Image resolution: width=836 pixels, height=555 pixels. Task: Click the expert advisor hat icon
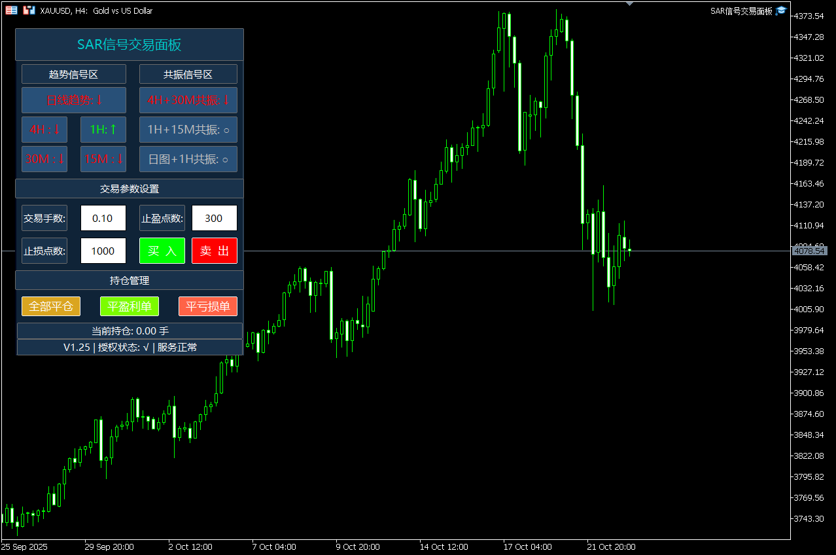coord(780,10)
